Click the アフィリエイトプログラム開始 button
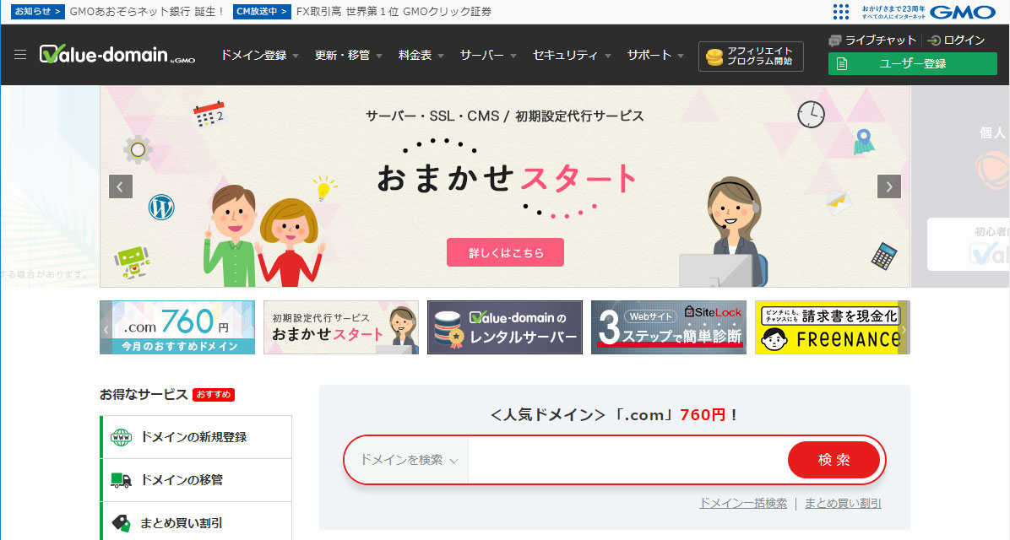1010x540 pixels. (x=751, y=57)
